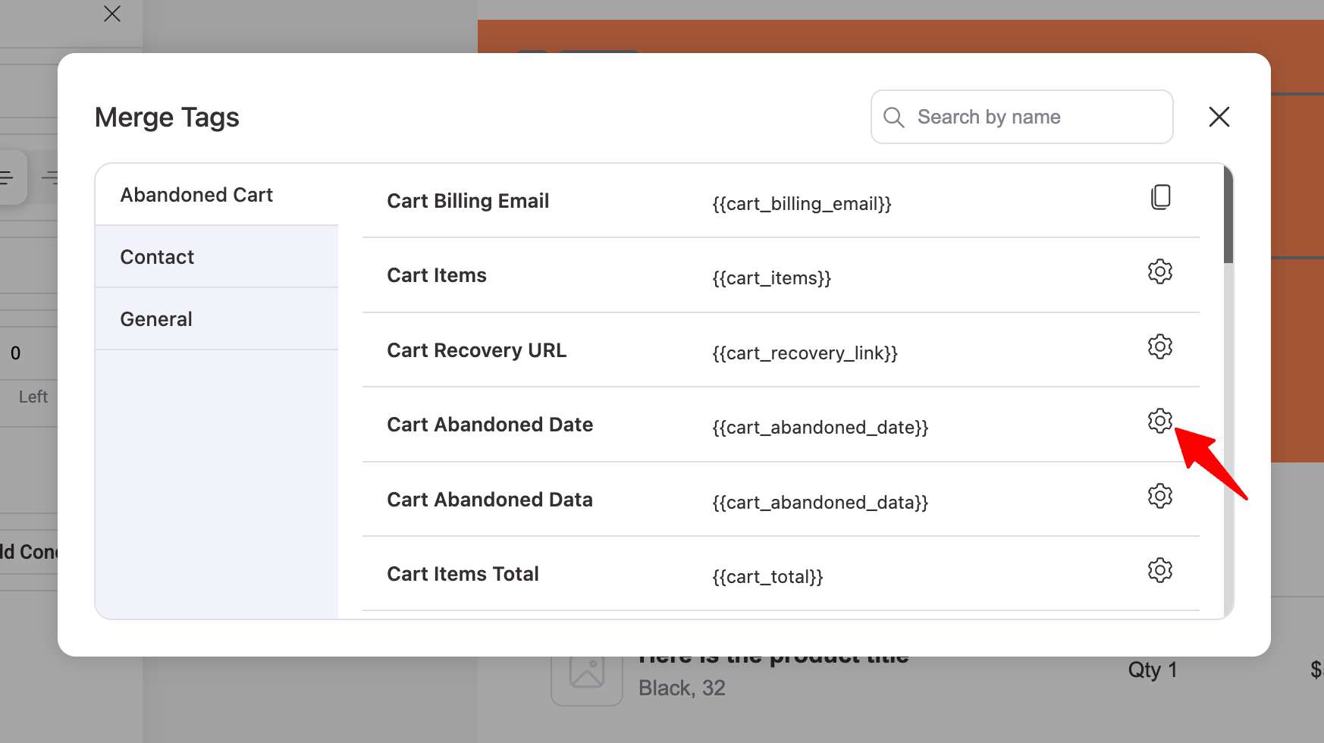Select the Cart Billing Email label
The image size is (1324, 743).
point(468,201)
